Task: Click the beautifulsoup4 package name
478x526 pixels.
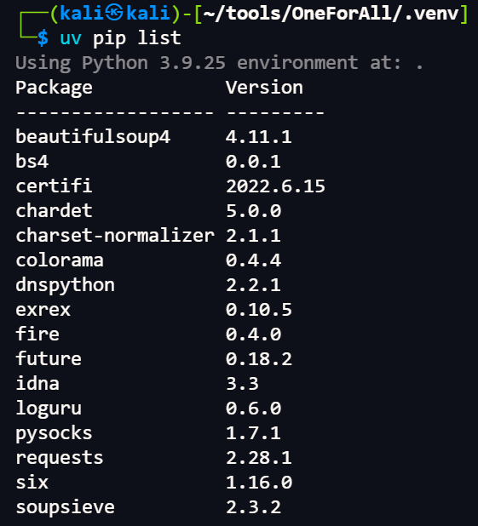Action: click(93, 137)
